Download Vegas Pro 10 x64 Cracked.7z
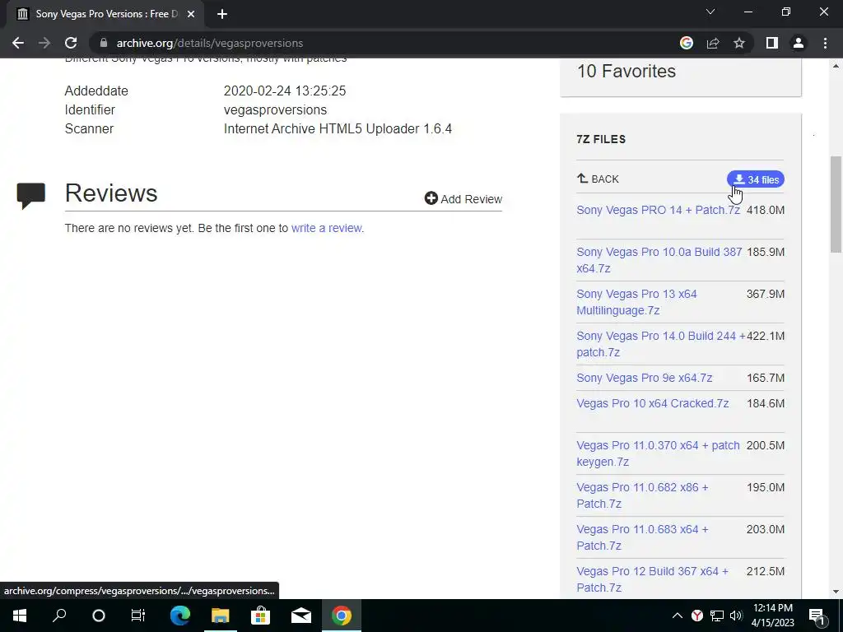This screenshot has height=632, width=843. (x=653, y=403)
